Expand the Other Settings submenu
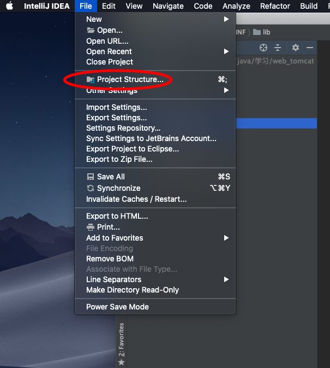The image size is (330, 368). coord(155,90)
